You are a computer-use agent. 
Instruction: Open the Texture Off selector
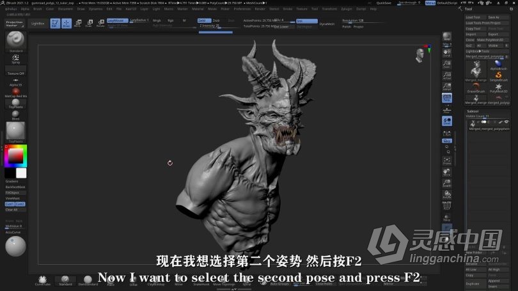pos(15,70)
